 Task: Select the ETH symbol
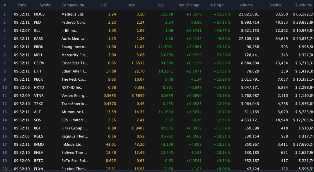click(37, 71)
